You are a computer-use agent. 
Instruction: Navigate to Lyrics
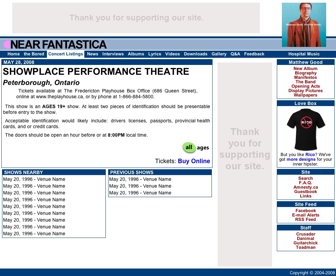coord(154,54)
